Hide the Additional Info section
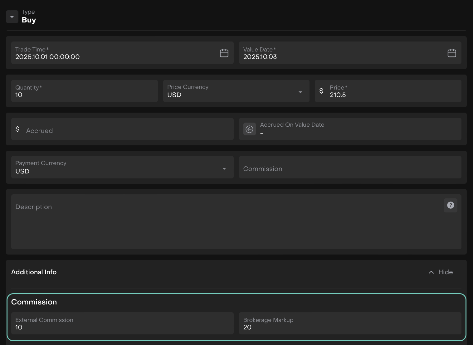 click(x=445, y=272)
